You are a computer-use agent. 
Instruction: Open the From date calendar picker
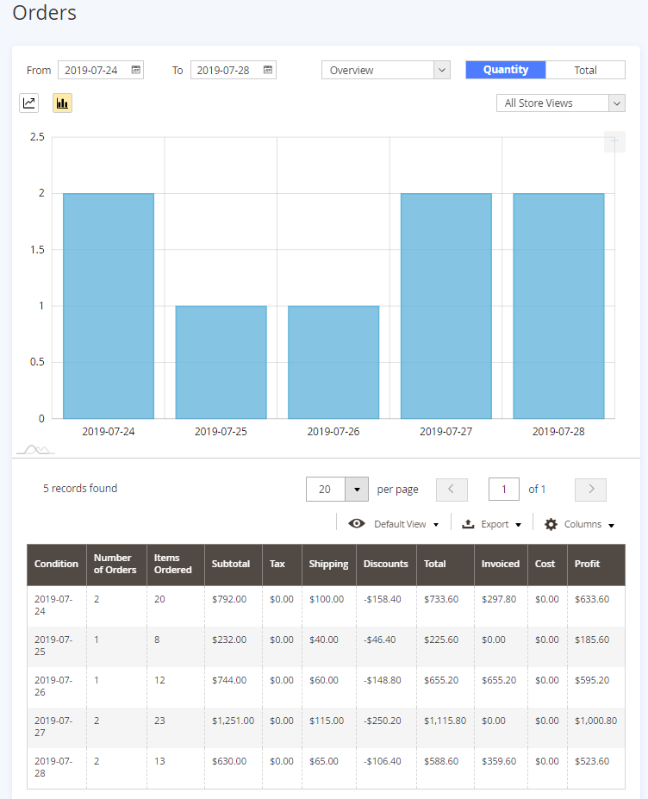pyautogui.click(x=136, y=70)
